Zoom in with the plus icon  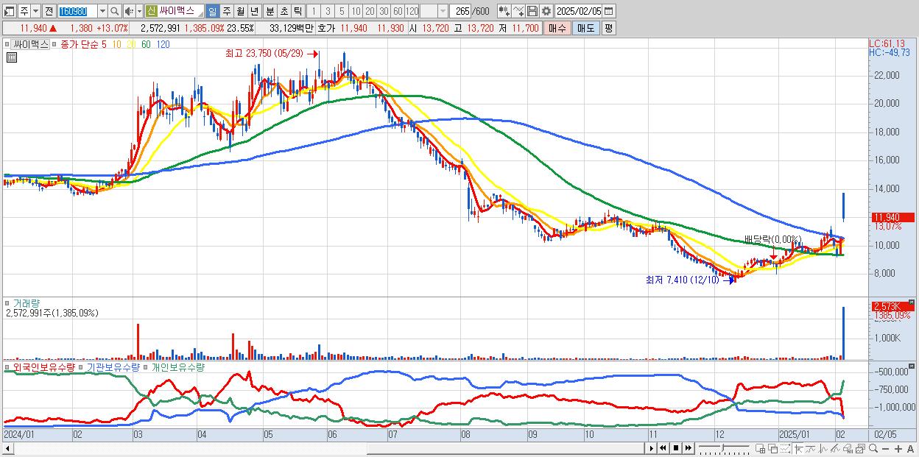point(898,449)
